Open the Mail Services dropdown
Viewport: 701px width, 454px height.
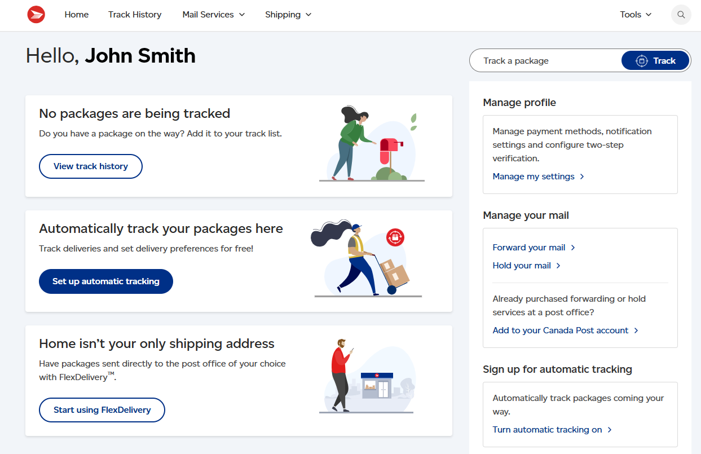213,15
